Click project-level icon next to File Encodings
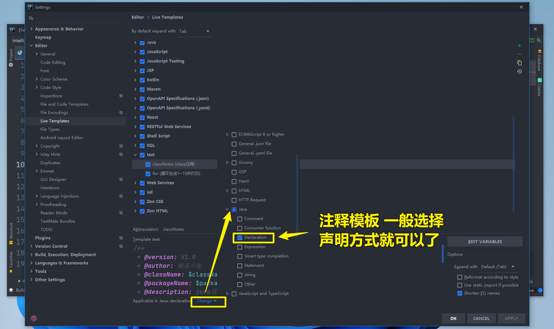Screen dimensions: 554x329 [121, 113]
